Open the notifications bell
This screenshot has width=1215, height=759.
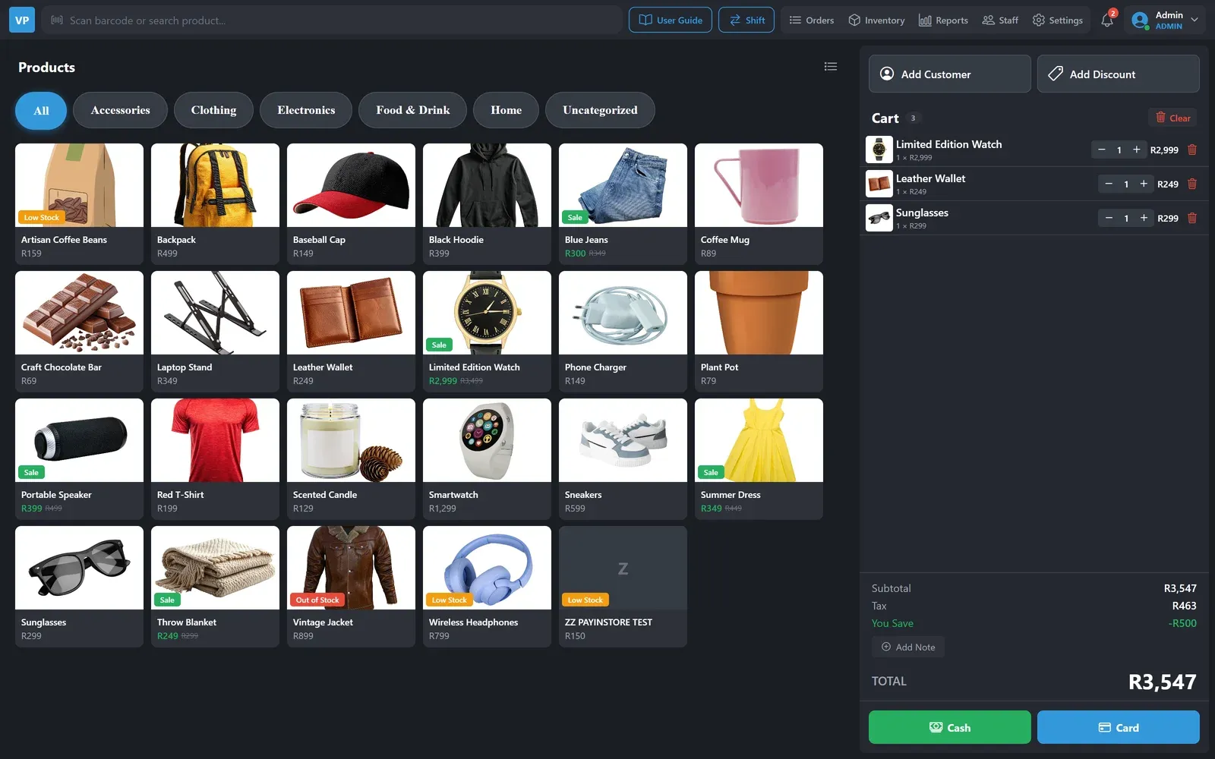[x=1107, y=20]
